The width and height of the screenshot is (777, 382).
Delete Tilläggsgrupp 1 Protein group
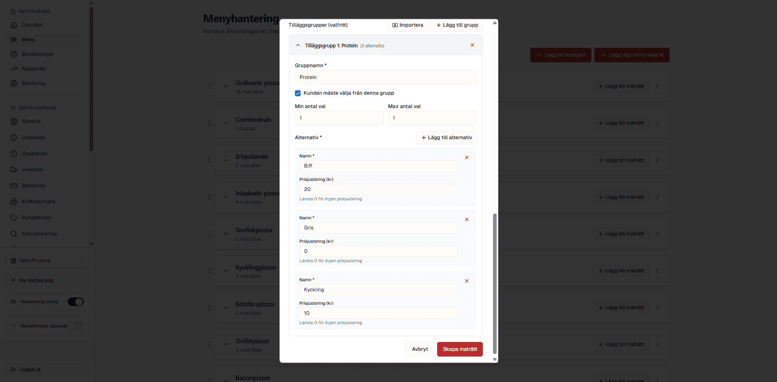coord(472,45)
